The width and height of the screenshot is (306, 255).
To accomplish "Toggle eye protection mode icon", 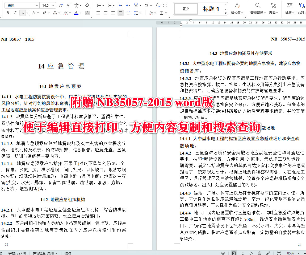I will (x=223, y=253).
